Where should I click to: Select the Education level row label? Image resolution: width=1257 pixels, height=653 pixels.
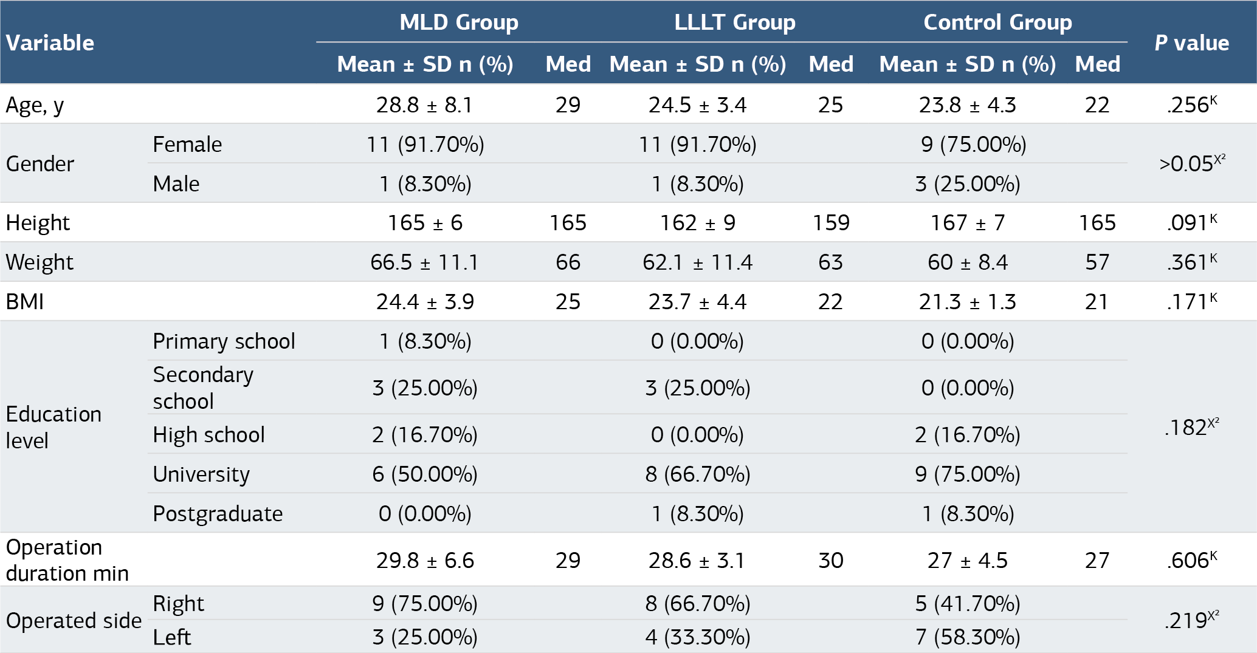tap(53, 427)
